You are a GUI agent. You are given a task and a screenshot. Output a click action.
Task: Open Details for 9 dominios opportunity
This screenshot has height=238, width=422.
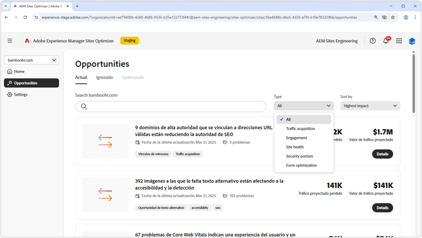[383, 154]
